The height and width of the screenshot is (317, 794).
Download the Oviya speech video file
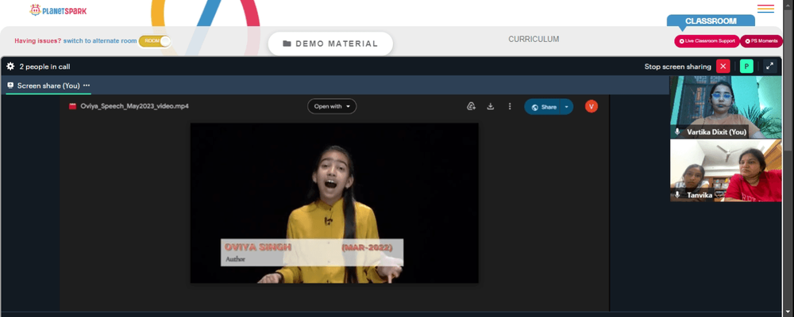tap(490, 106)
